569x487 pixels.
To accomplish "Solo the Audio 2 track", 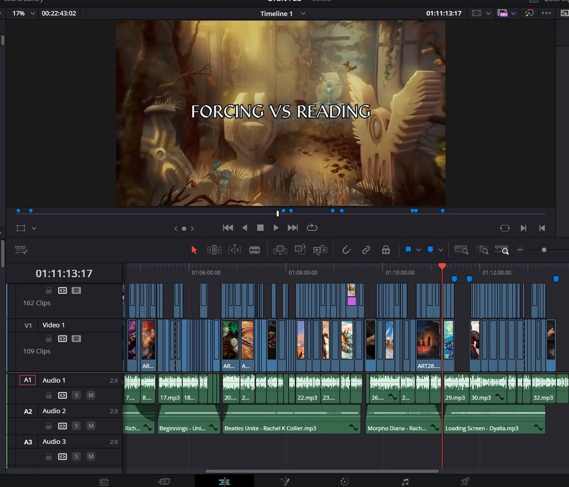I will pyautogui.click(x=76, y=426).
